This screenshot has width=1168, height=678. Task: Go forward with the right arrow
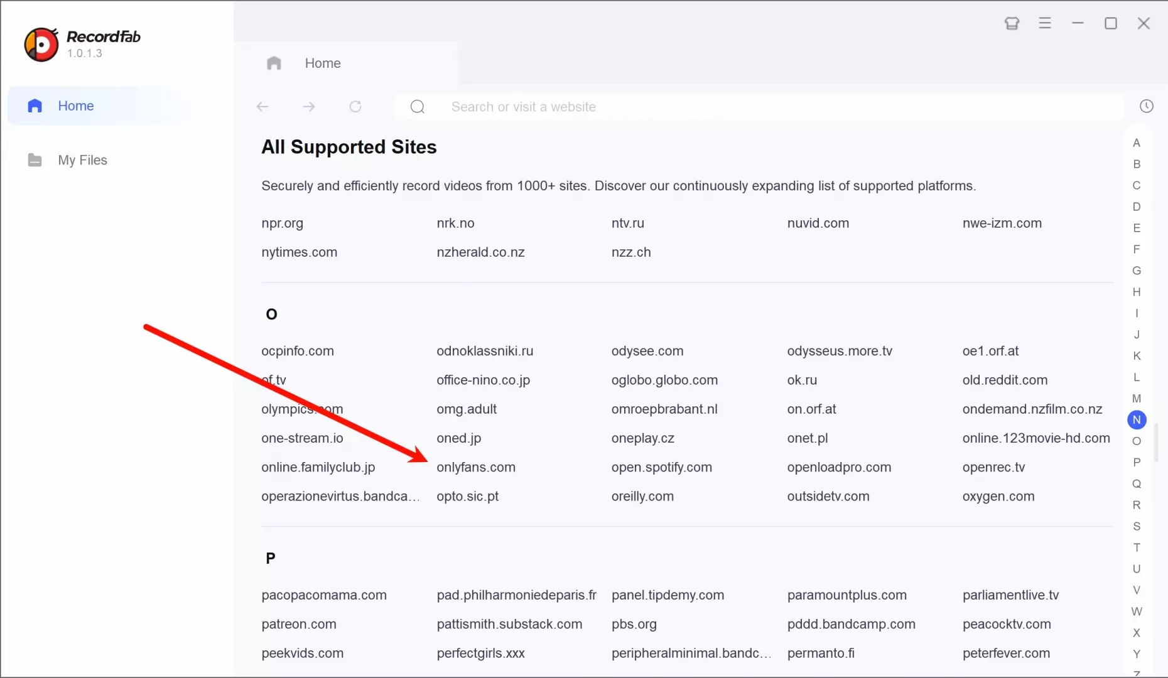coord(309,107)
